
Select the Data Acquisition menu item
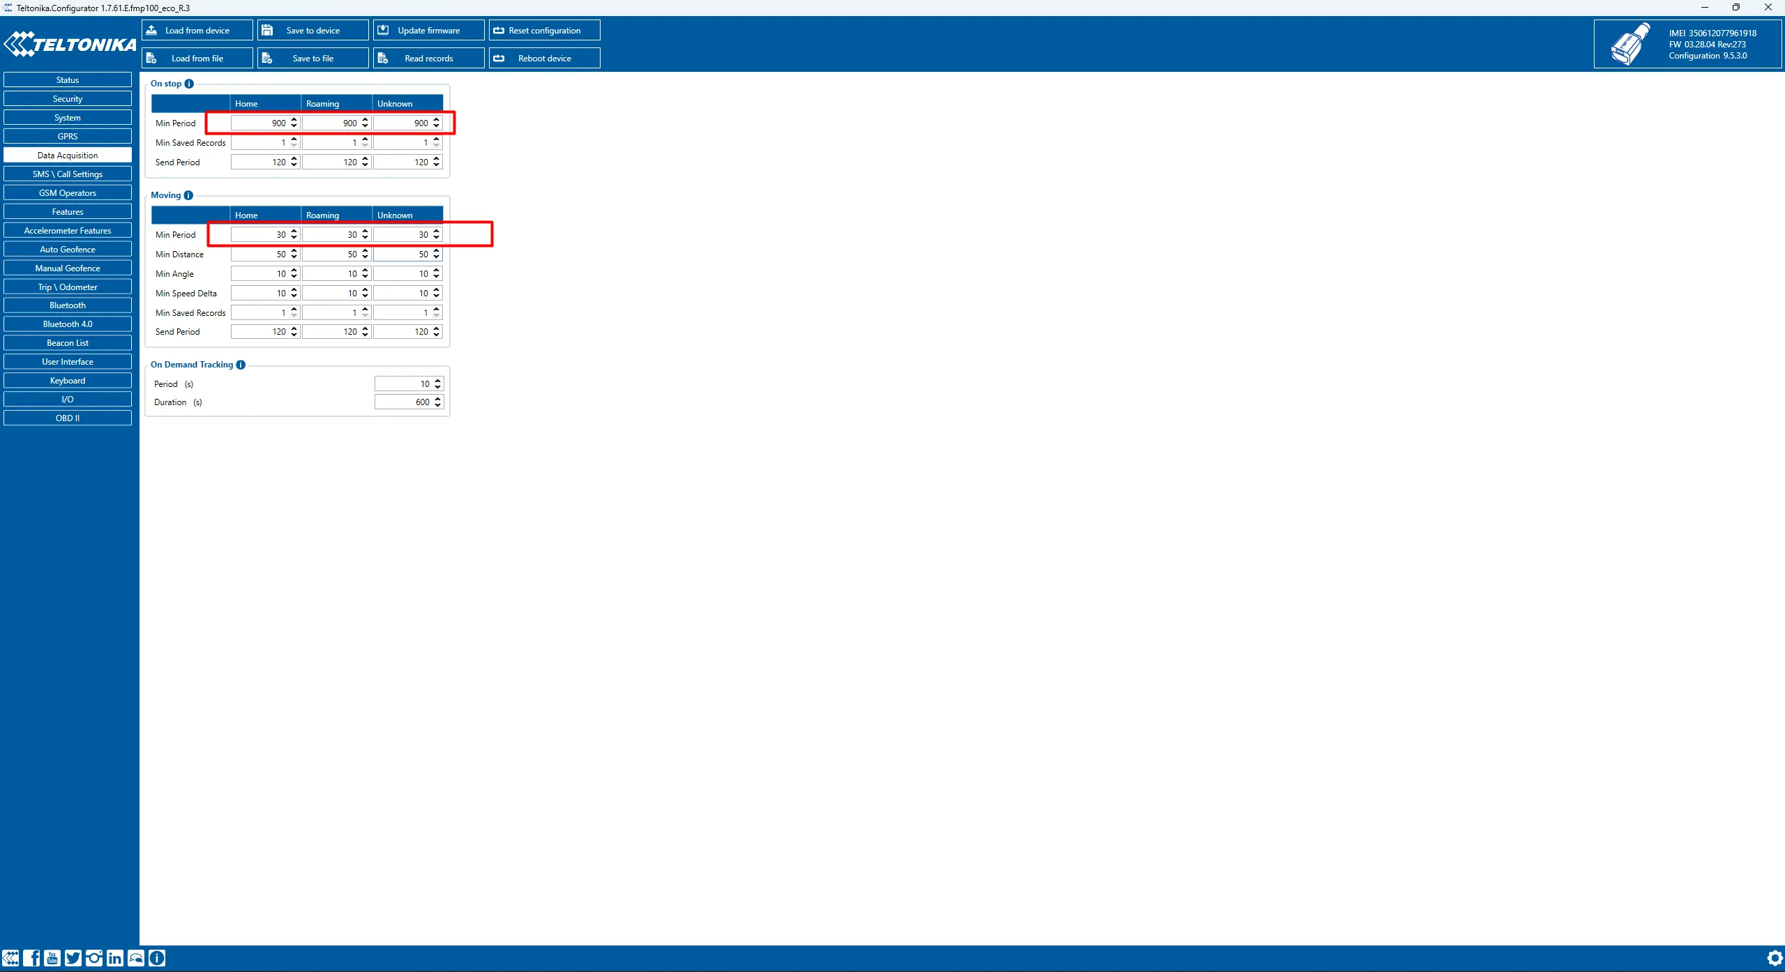(67, 154)
